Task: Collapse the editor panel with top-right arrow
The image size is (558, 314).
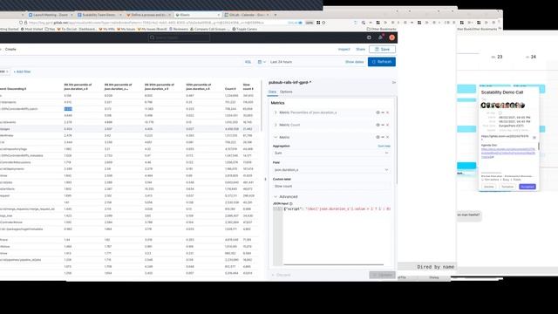Action: 393,82
